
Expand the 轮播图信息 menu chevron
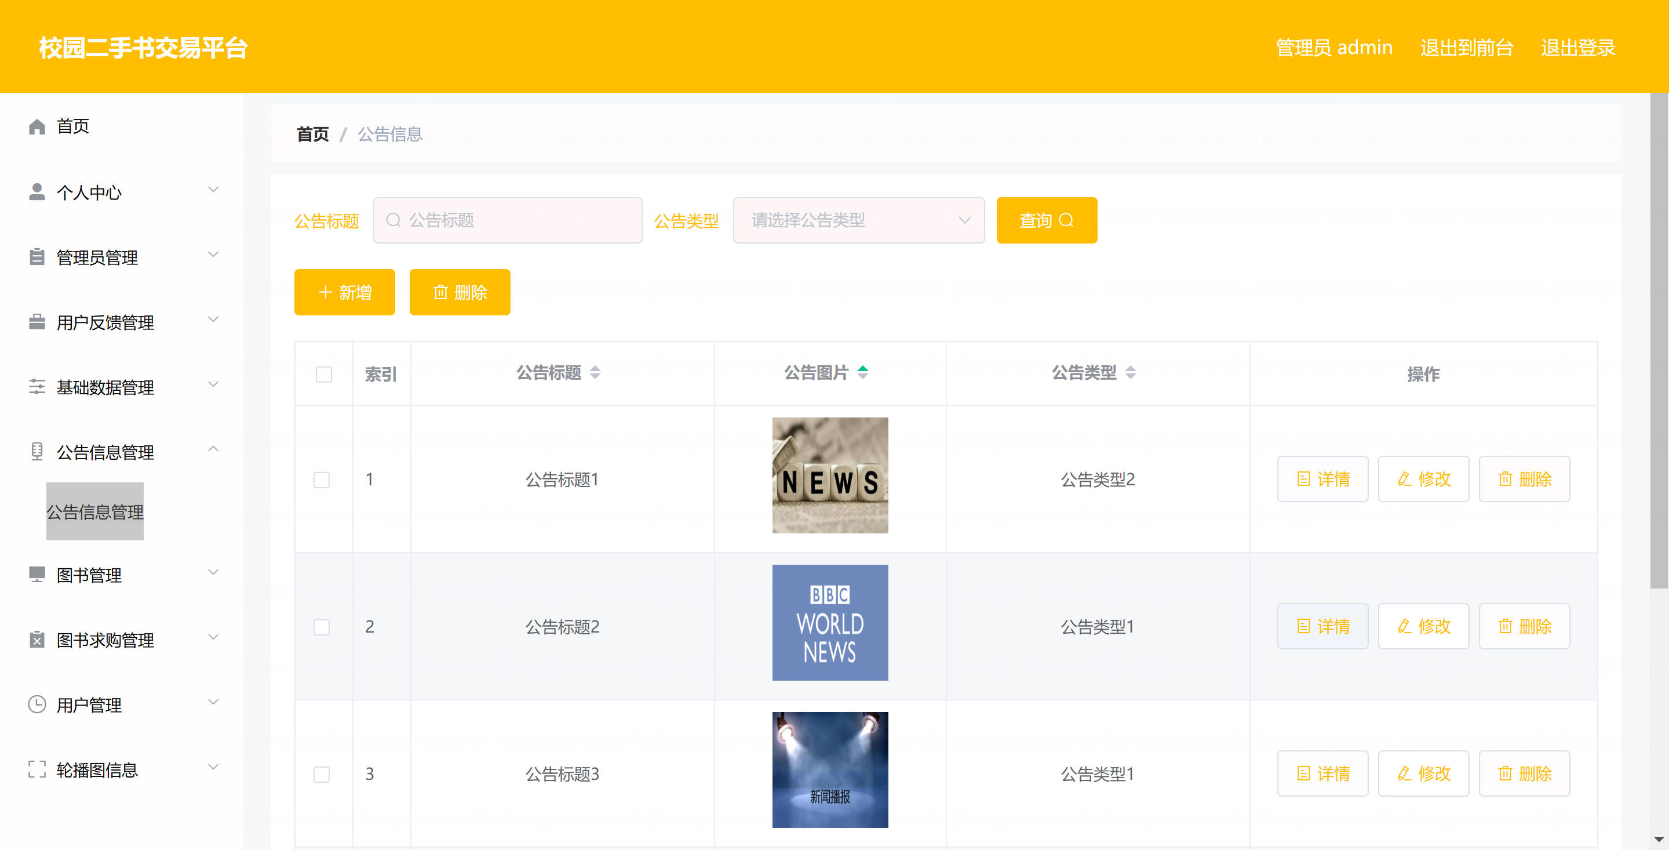[x=213, y=767]
